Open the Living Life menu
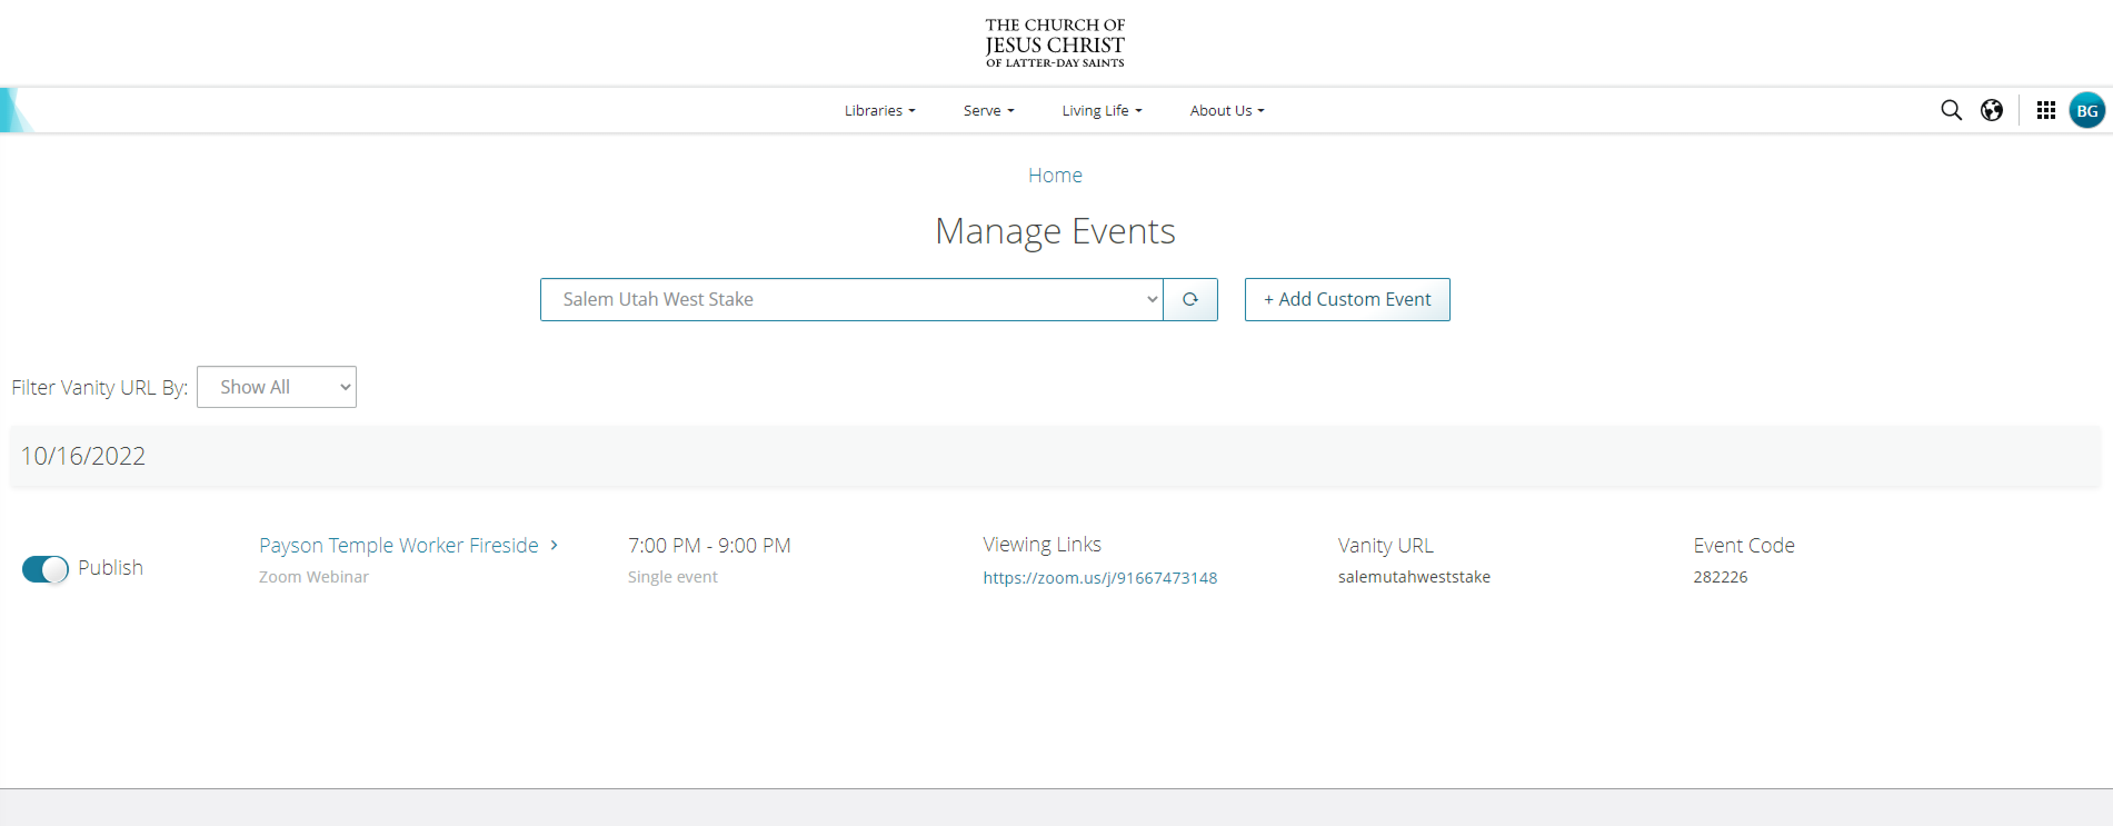The image size is (2113, 826). tap(1102, 111)
